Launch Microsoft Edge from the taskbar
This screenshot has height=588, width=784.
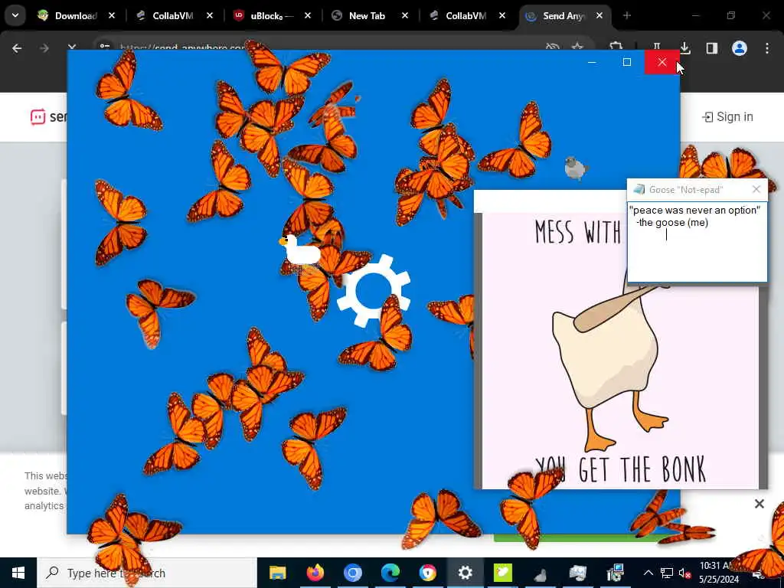[x=390, y=573]
